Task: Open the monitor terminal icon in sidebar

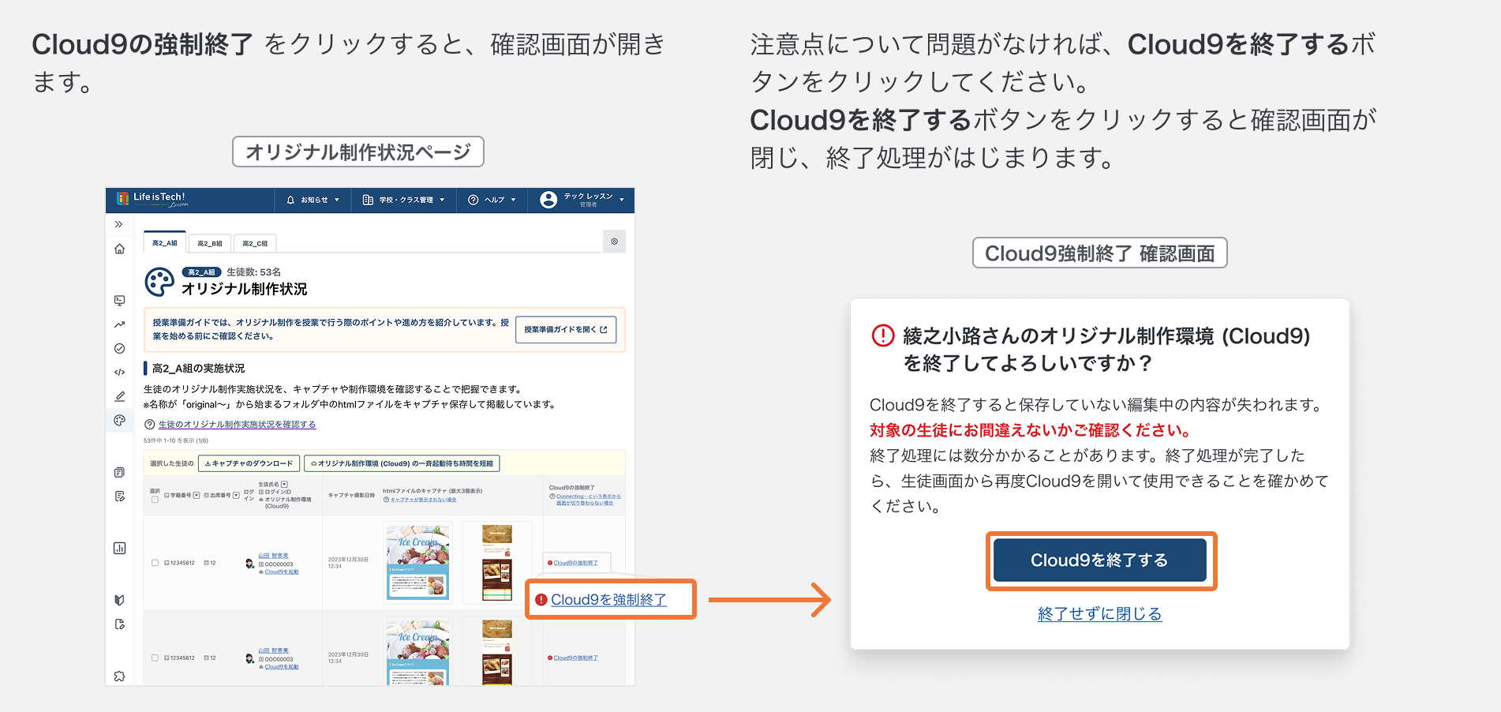Action: point(119,300)
